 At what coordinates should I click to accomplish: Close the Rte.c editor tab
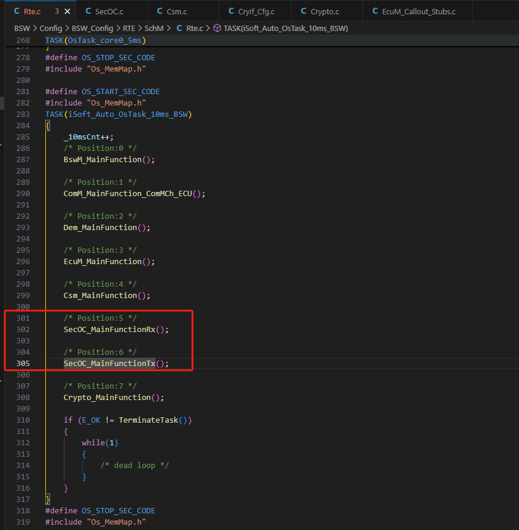click(x=66, y=11)
